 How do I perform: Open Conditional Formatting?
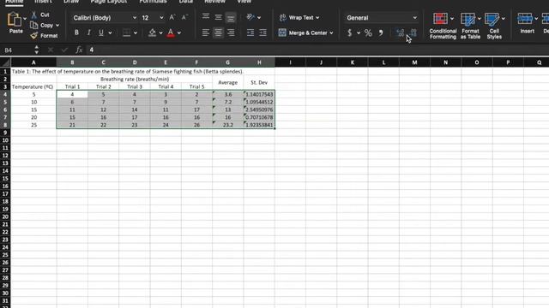point(443,26)
